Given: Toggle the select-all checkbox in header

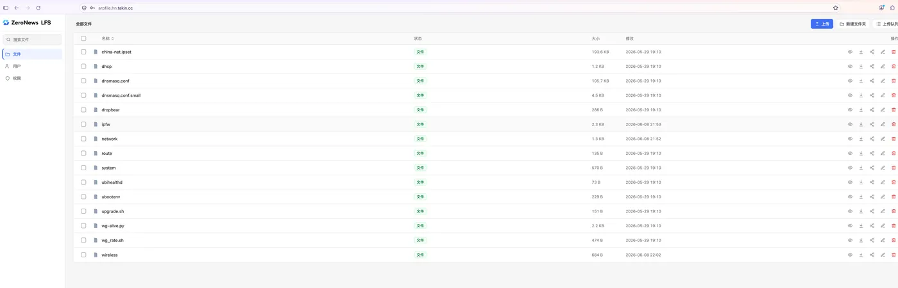Looking at the screenshot, I should [x=83, y=38].
